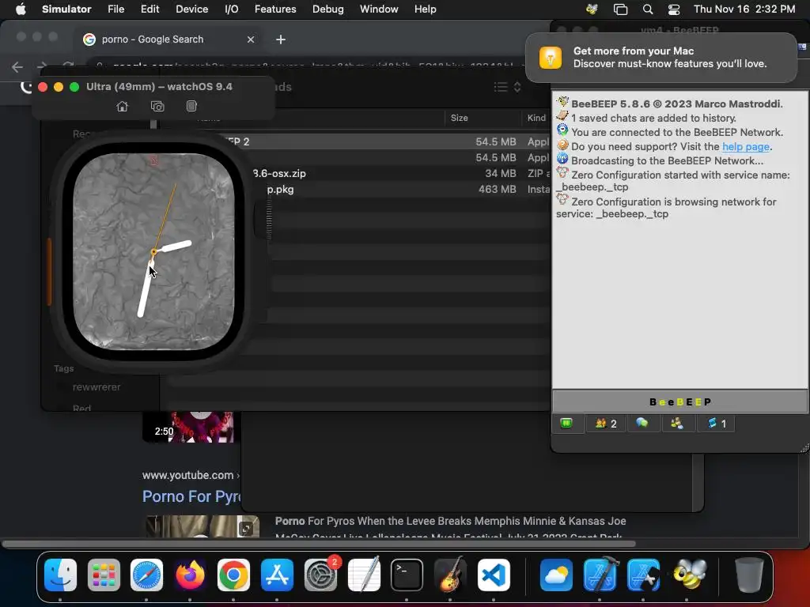Open Xcode from the Dock
This screenshot has height=607, width=810.
(x=600, y=575)
